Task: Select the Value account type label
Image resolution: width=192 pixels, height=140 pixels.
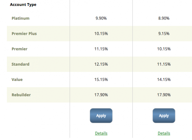Action: 17,80
